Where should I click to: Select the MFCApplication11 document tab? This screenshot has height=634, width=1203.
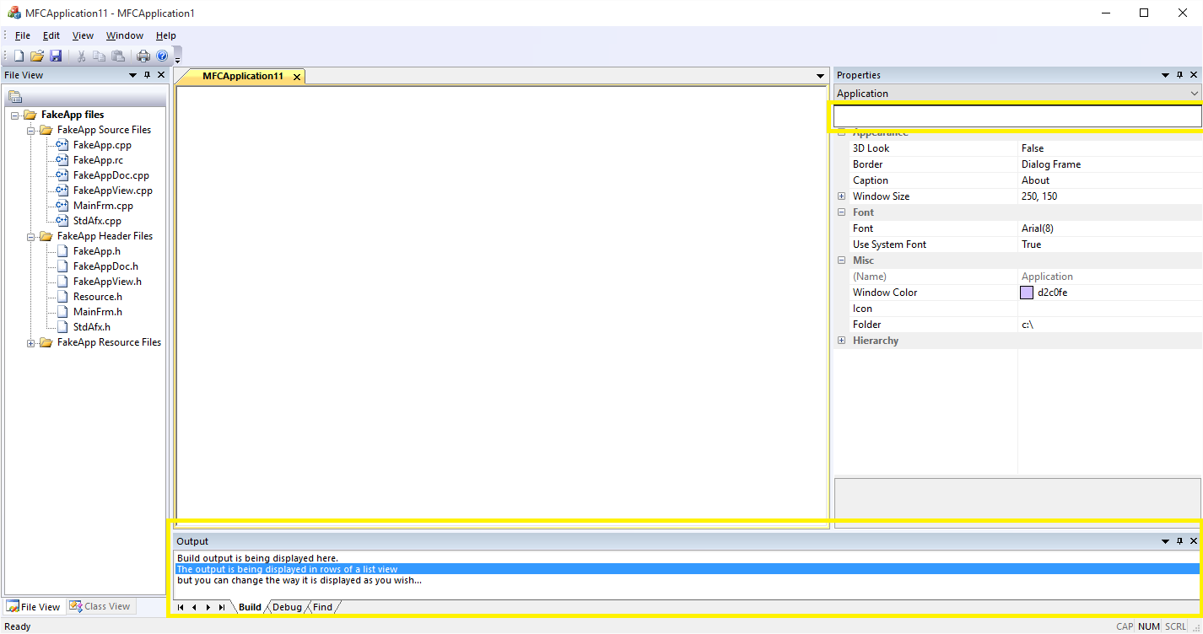243,77
